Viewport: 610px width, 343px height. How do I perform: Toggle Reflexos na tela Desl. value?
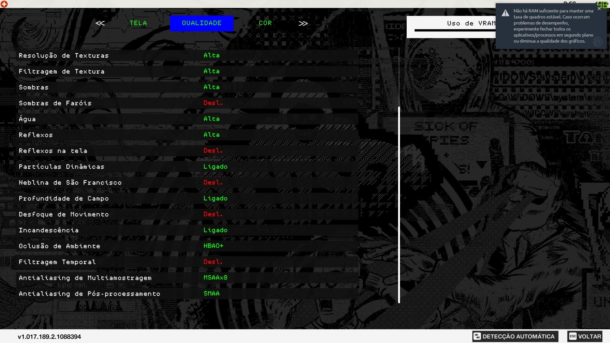[x=213, y=151]
